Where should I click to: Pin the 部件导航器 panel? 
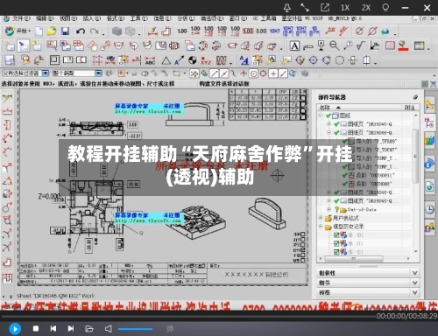415,97
